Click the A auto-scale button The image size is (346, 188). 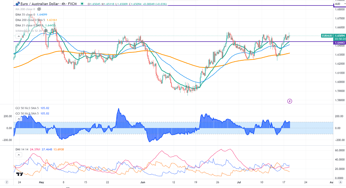[340, 182]
